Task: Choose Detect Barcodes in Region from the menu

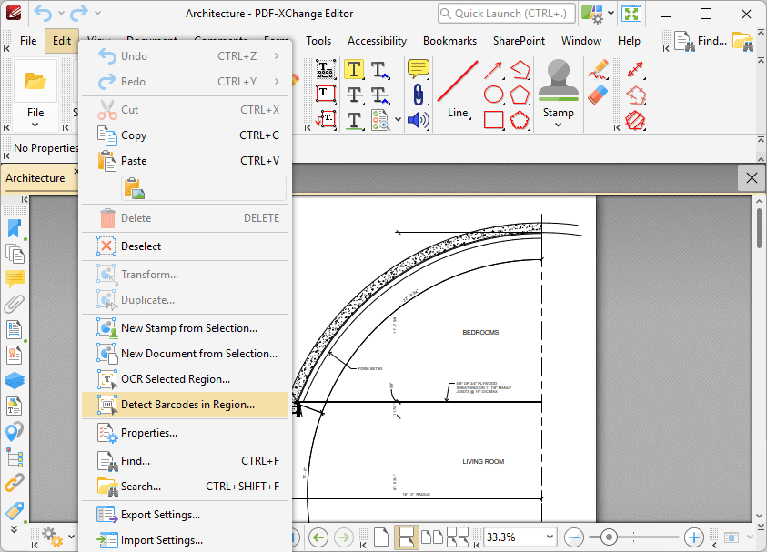Action: (x=187, y=405)
